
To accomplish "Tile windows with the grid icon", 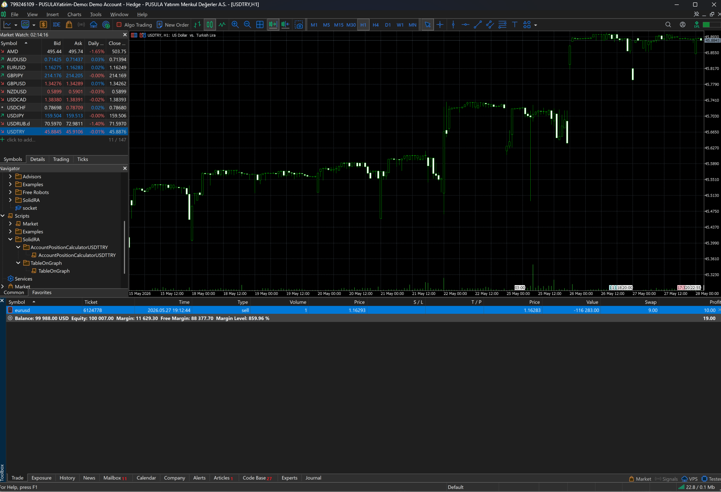I will (260, 25).
